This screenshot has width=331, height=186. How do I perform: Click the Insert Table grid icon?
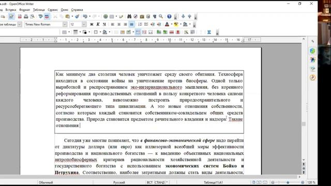point(112,17)
